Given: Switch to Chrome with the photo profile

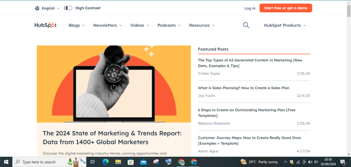Looking at the screenshot, I should 181,162.
